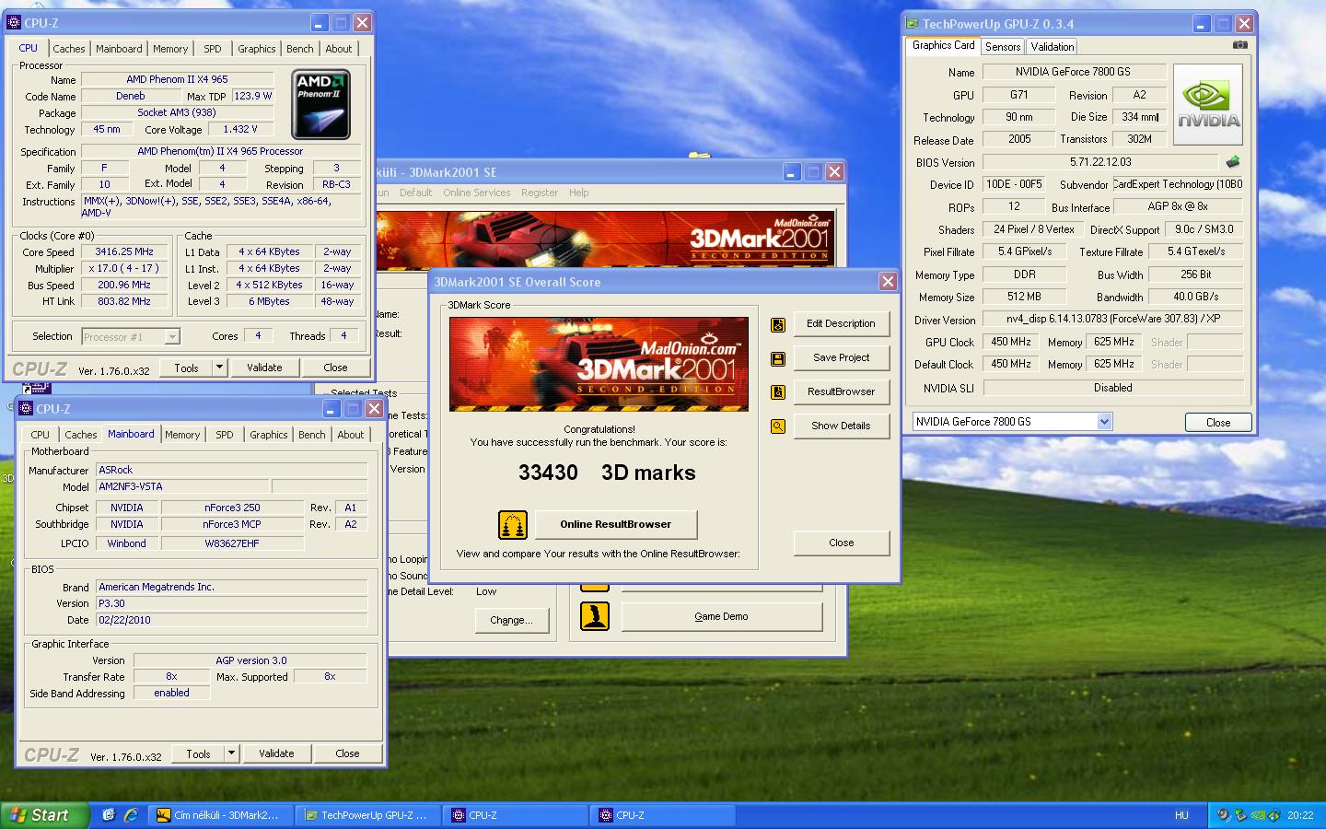Click the Show Details button

point(841,426)
